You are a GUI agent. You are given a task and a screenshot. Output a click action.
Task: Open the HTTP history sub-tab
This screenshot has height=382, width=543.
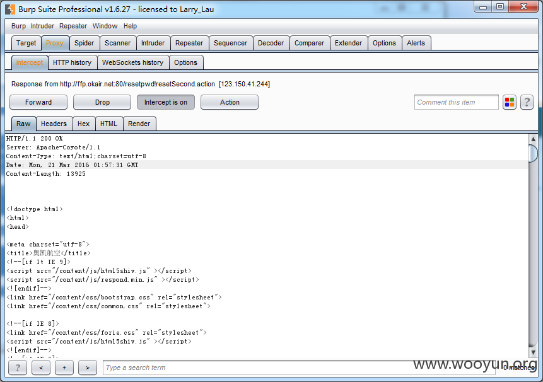[x=72, y=62]
